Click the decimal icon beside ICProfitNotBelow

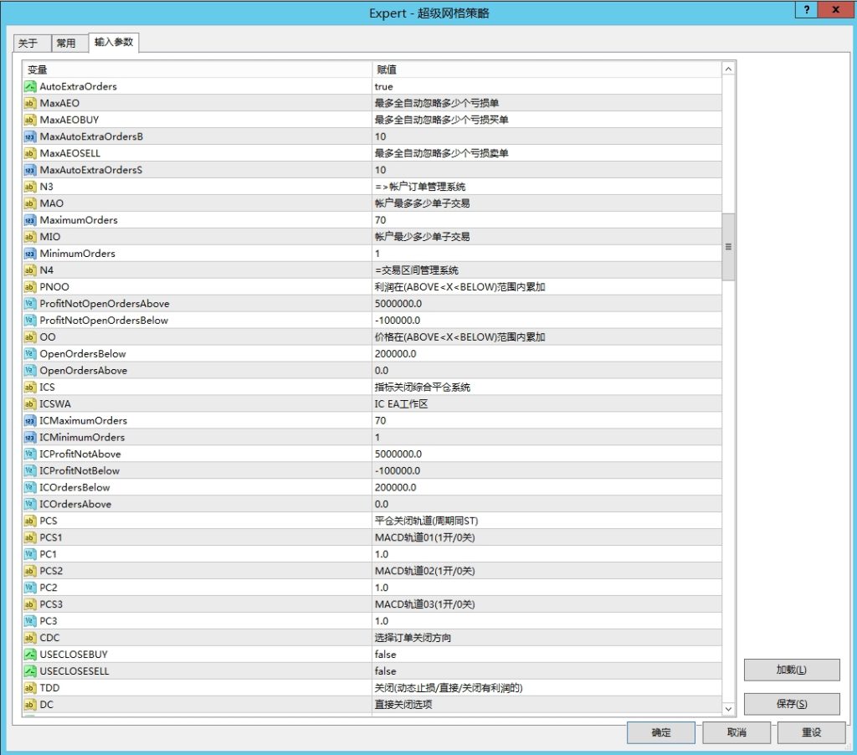tap(29, 470)
